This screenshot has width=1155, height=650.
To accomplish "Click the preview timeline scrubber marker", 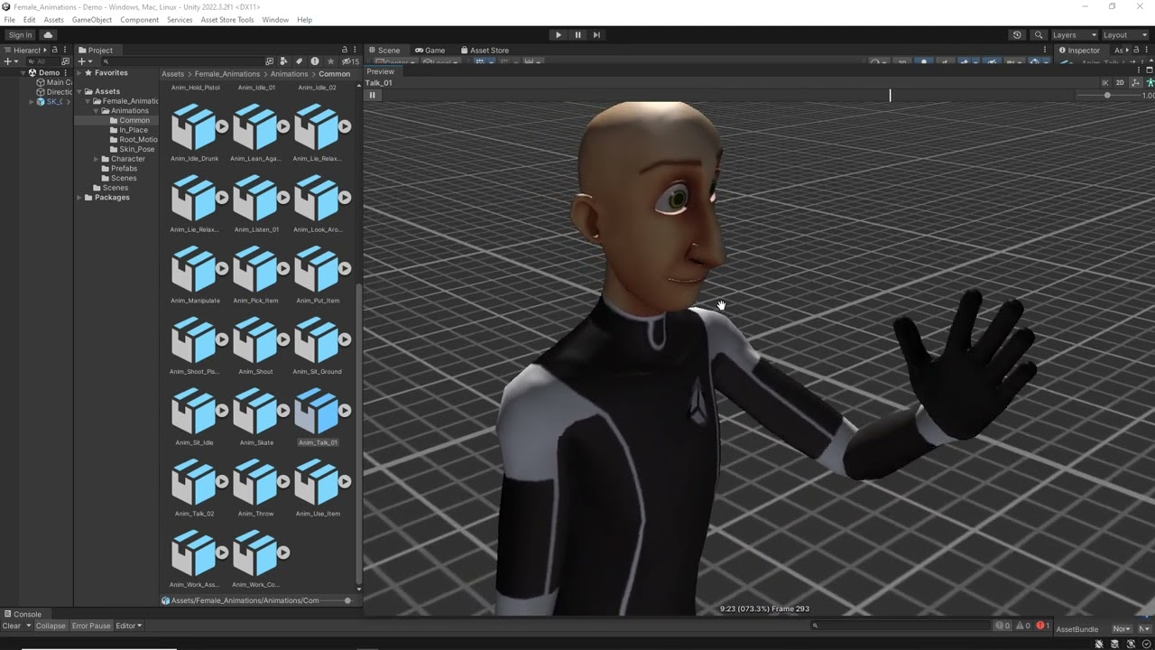I will click(x=890, y=95).
